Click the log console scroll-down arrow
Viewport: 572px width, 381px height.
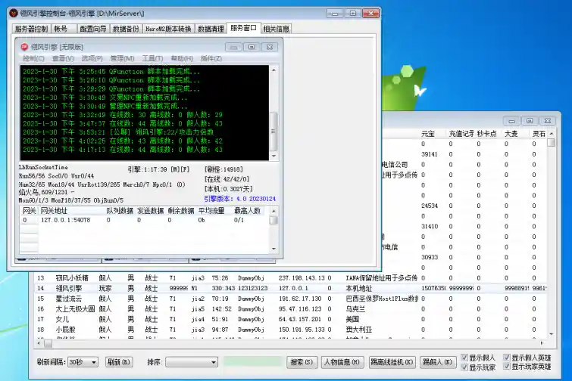pos(273,156)
